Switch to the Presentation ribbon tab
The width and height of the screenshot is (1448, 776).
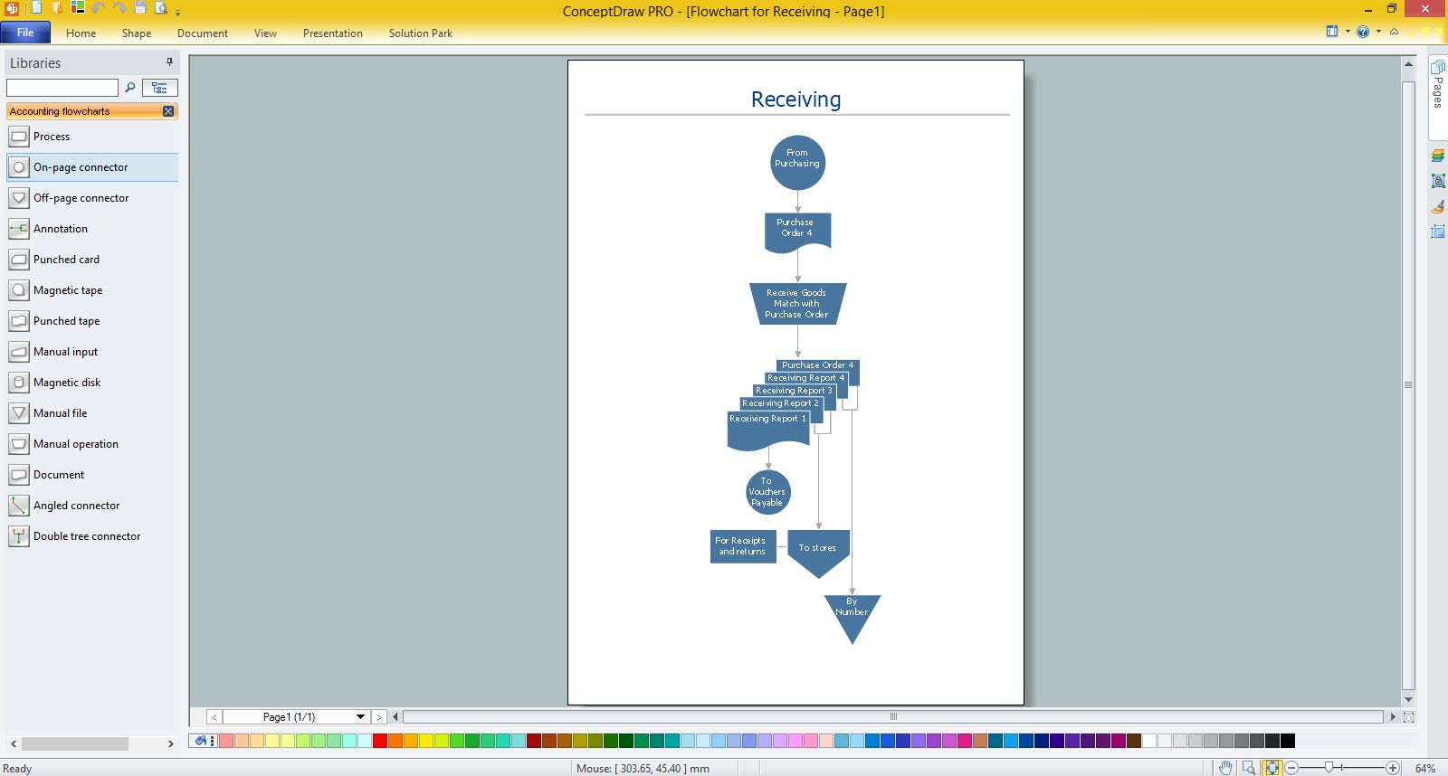pos(333,33)
